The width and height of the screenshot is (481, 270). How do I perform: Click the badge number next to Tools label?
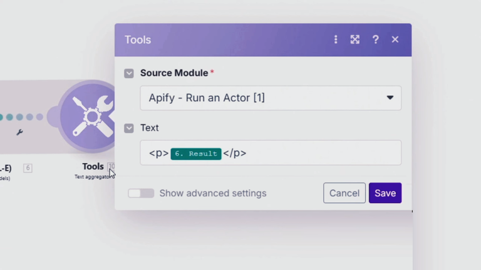[111, 166]
